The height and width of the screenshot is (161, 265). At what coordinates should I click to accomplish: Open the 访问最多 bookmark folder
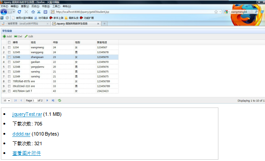click(41, 18)
